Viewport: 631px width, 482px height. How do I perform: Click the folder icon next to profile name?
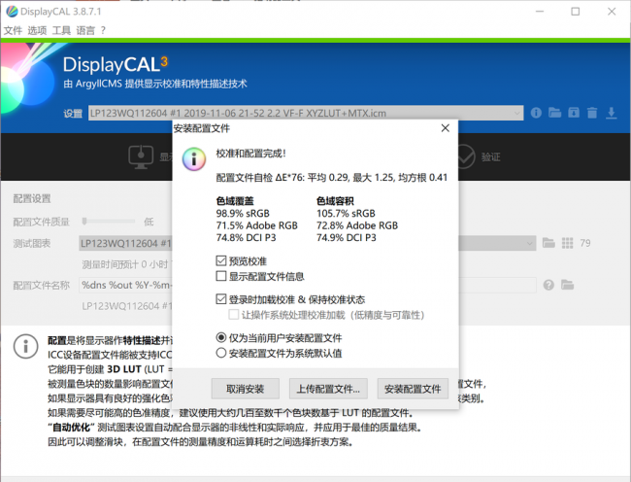pyautogui.click(x=568, y=285)
